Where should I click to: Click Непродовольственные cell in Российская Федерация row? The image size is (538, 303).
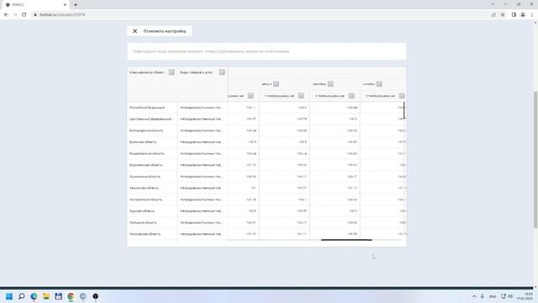(203, 108)
